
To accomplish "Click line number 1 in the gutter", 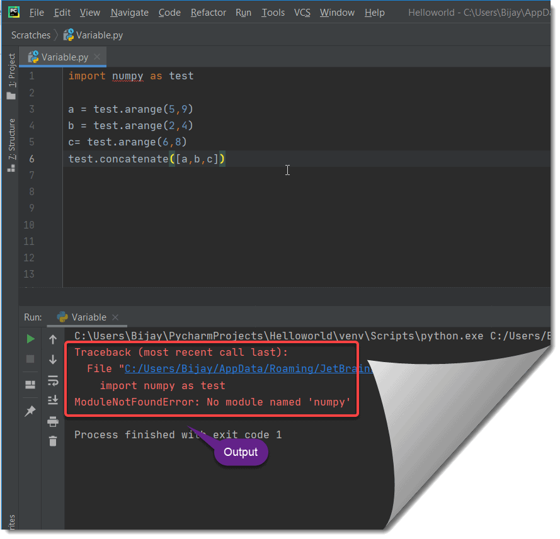I will (x=31, y=76).
